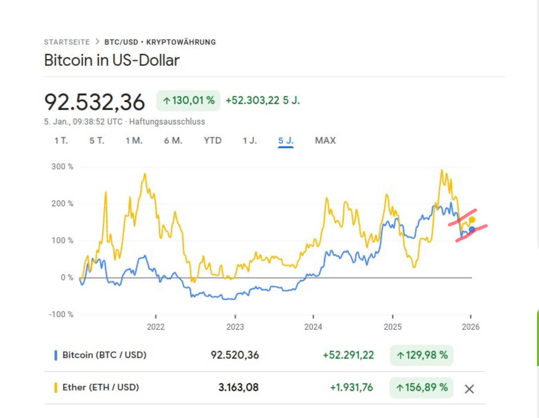
Task: Click the yellow Ether color marker
Action: tap(56, 387)
